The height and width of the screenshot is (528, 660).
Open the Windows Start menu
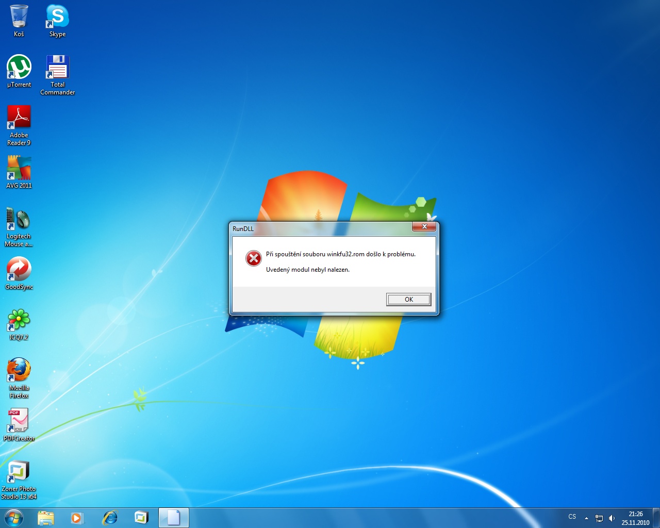tap(13, 518)
